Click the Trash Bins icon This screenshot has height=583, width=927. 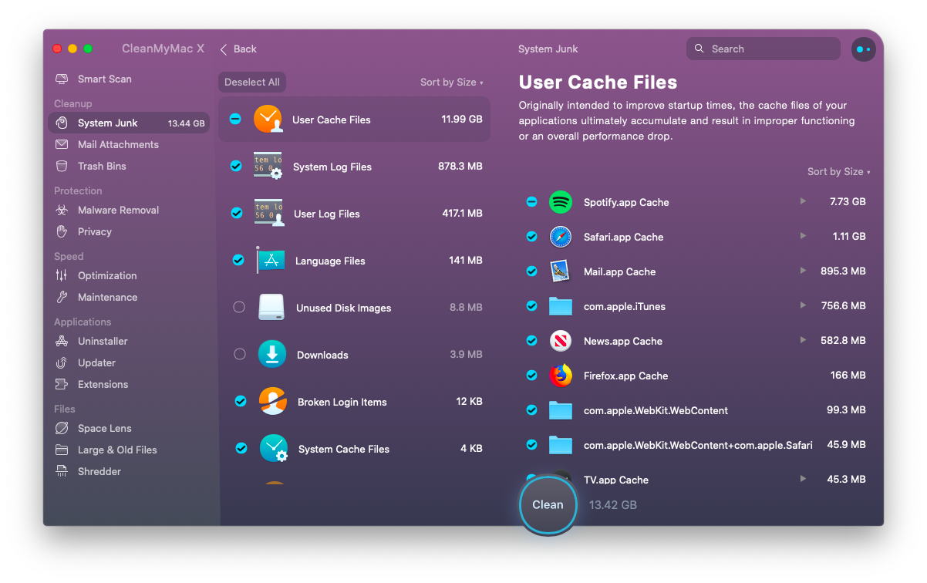pyautogui.click(x=62, y=167)
